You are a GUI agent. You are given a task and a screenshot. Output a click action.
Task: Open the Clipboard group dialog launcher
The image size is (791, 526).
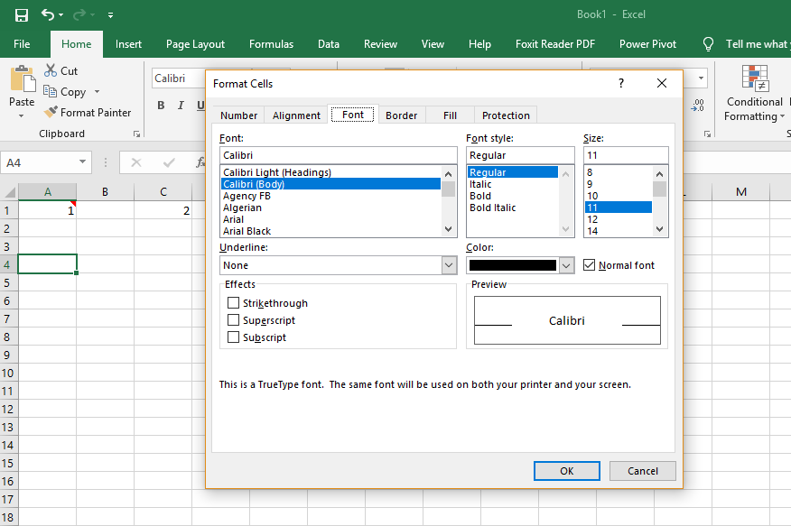(136, 134)
